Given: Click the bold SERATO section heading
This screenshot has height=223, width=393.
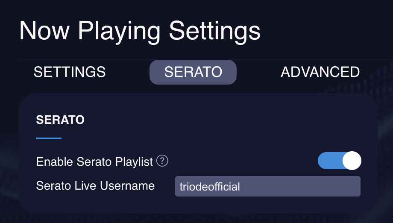Looking at the screenshot, I should click(x=60, y=120).
